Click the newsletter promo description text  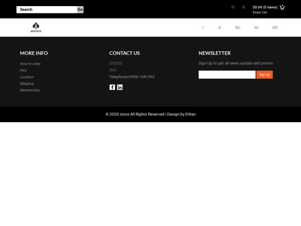[x=236, y=63]
